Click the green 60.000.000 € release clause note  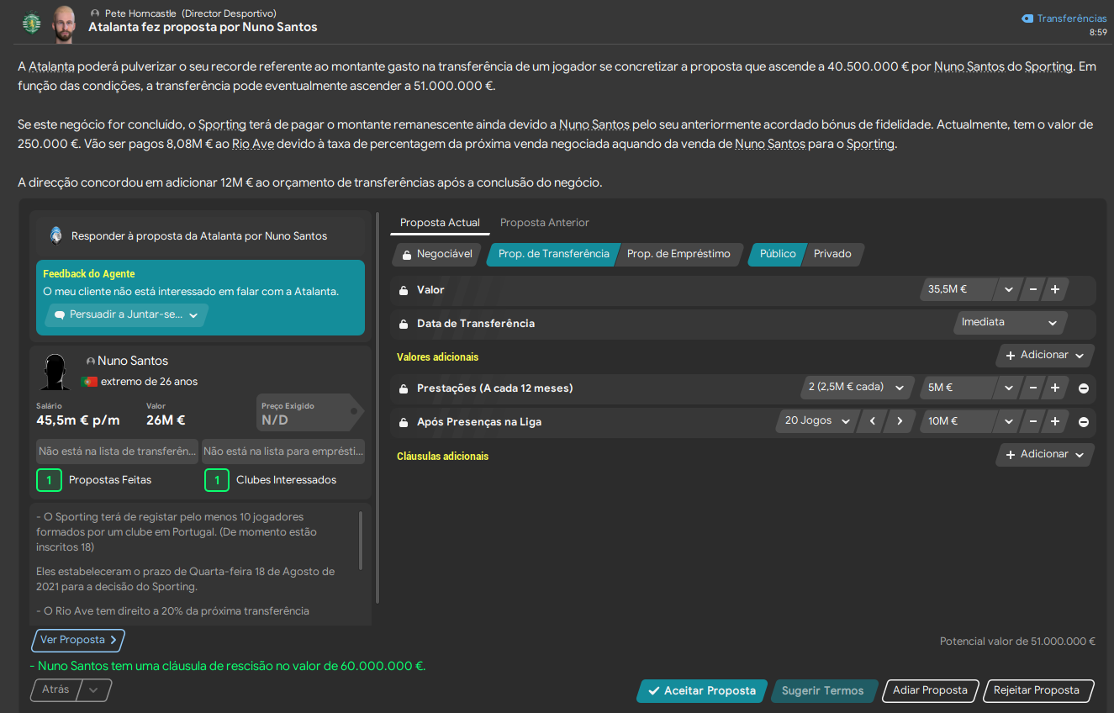tap(227, 667)
